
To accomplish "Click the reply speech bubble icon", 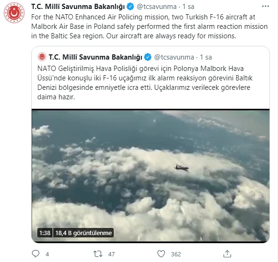I will click(35, 253).
